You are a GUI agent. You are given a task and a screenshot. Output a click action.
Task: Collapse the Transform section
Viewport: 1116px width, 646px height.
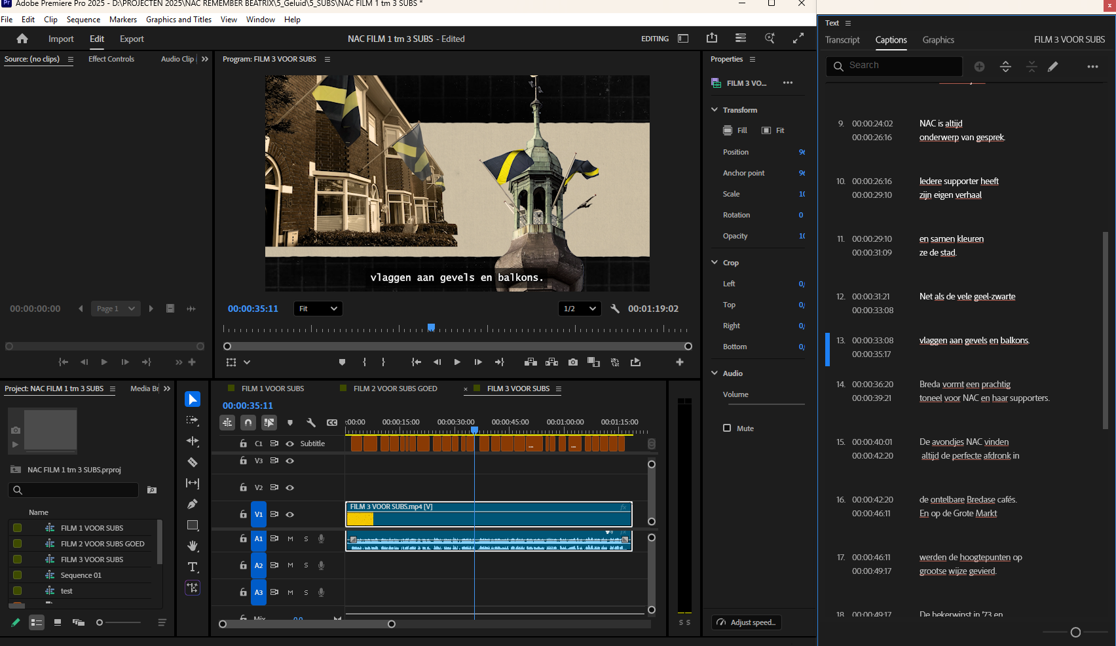(715, 110)
